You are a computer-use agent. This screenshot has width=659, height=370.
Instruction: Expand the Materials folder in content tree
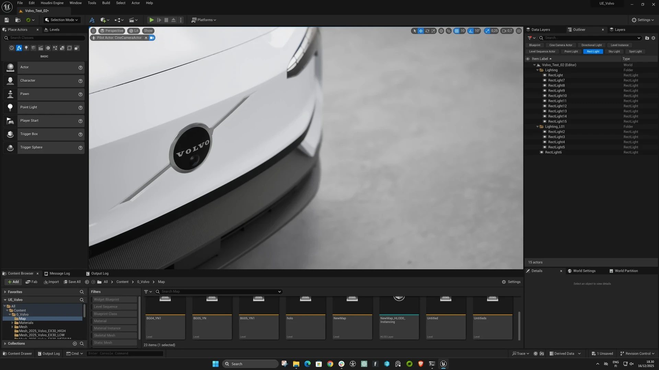(x=12, y=323)
